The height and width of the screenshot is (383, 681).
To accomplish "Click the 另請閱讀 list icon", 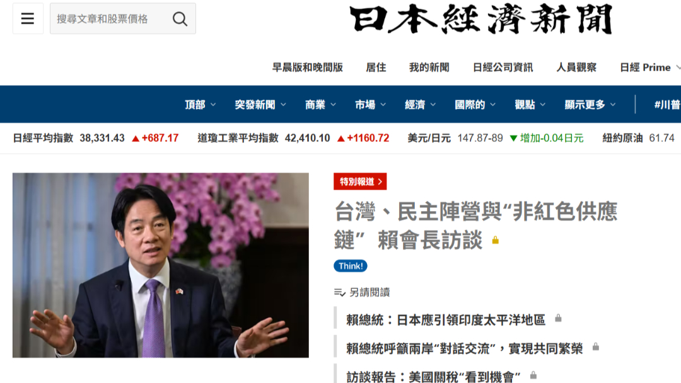I will click(x=340, y=292).
